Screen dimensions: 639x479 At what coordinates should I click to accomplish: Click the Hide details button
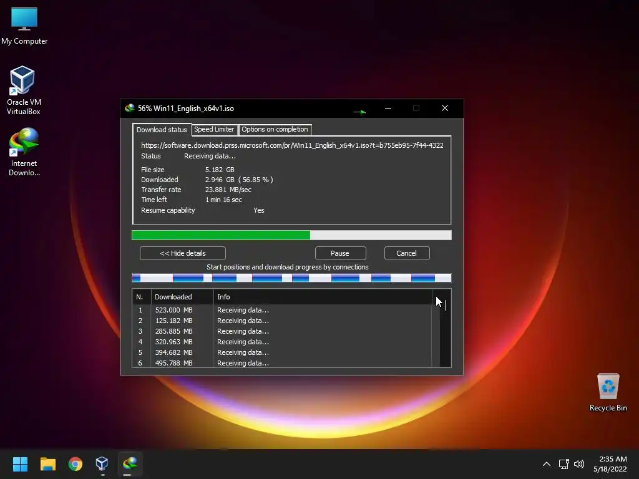click(x=183, y=253)
